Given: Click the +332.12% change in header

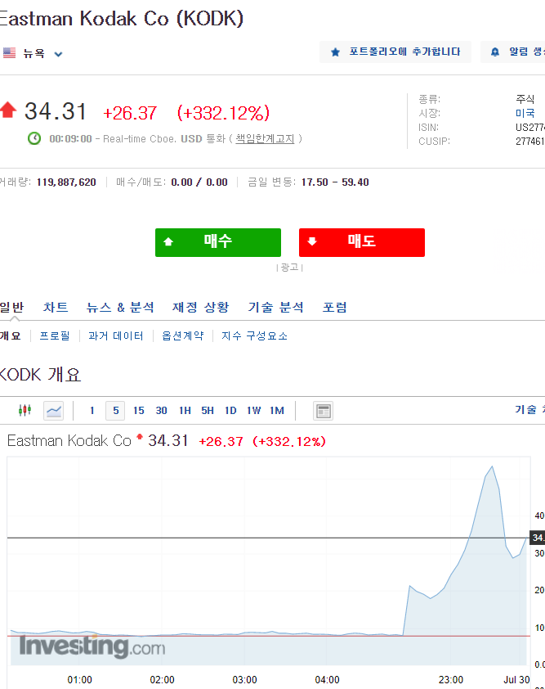Looking at the screenshot, I should click(x=223, y=113).
